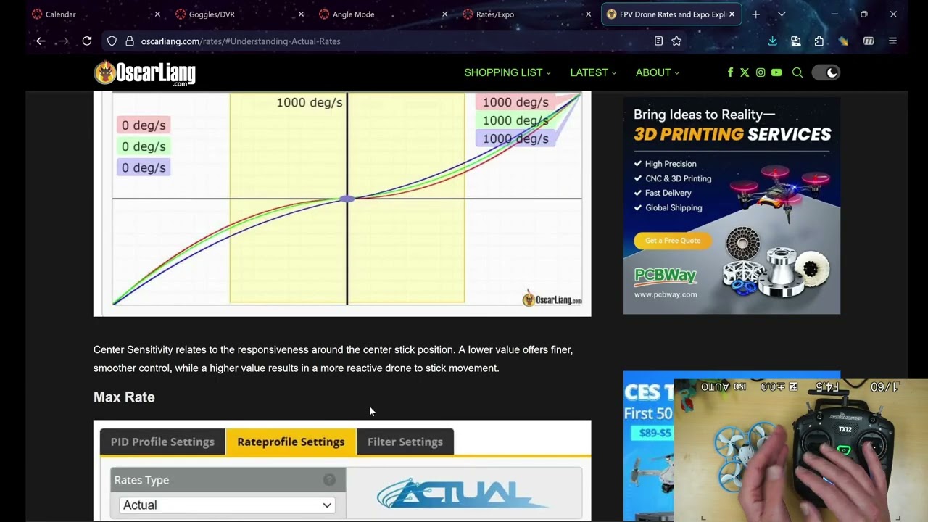Switch to the Angle Mode tab
The image size is (928, 522).
click(x=383, y=14)
